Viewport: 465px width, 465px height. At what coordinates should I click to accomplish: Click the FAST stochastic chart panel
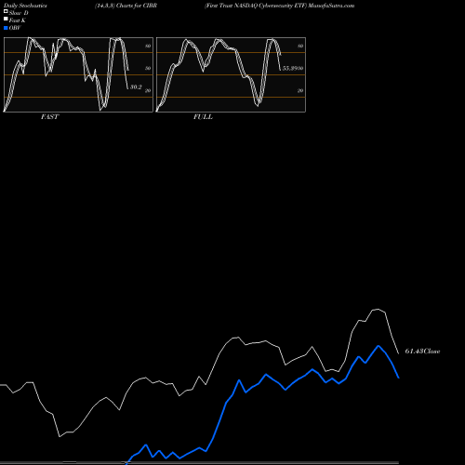tap(78, 74)
